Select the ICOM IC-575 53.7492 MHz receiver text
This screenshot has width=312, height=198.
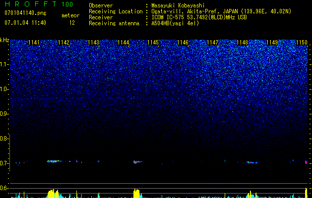pos(199,17)
